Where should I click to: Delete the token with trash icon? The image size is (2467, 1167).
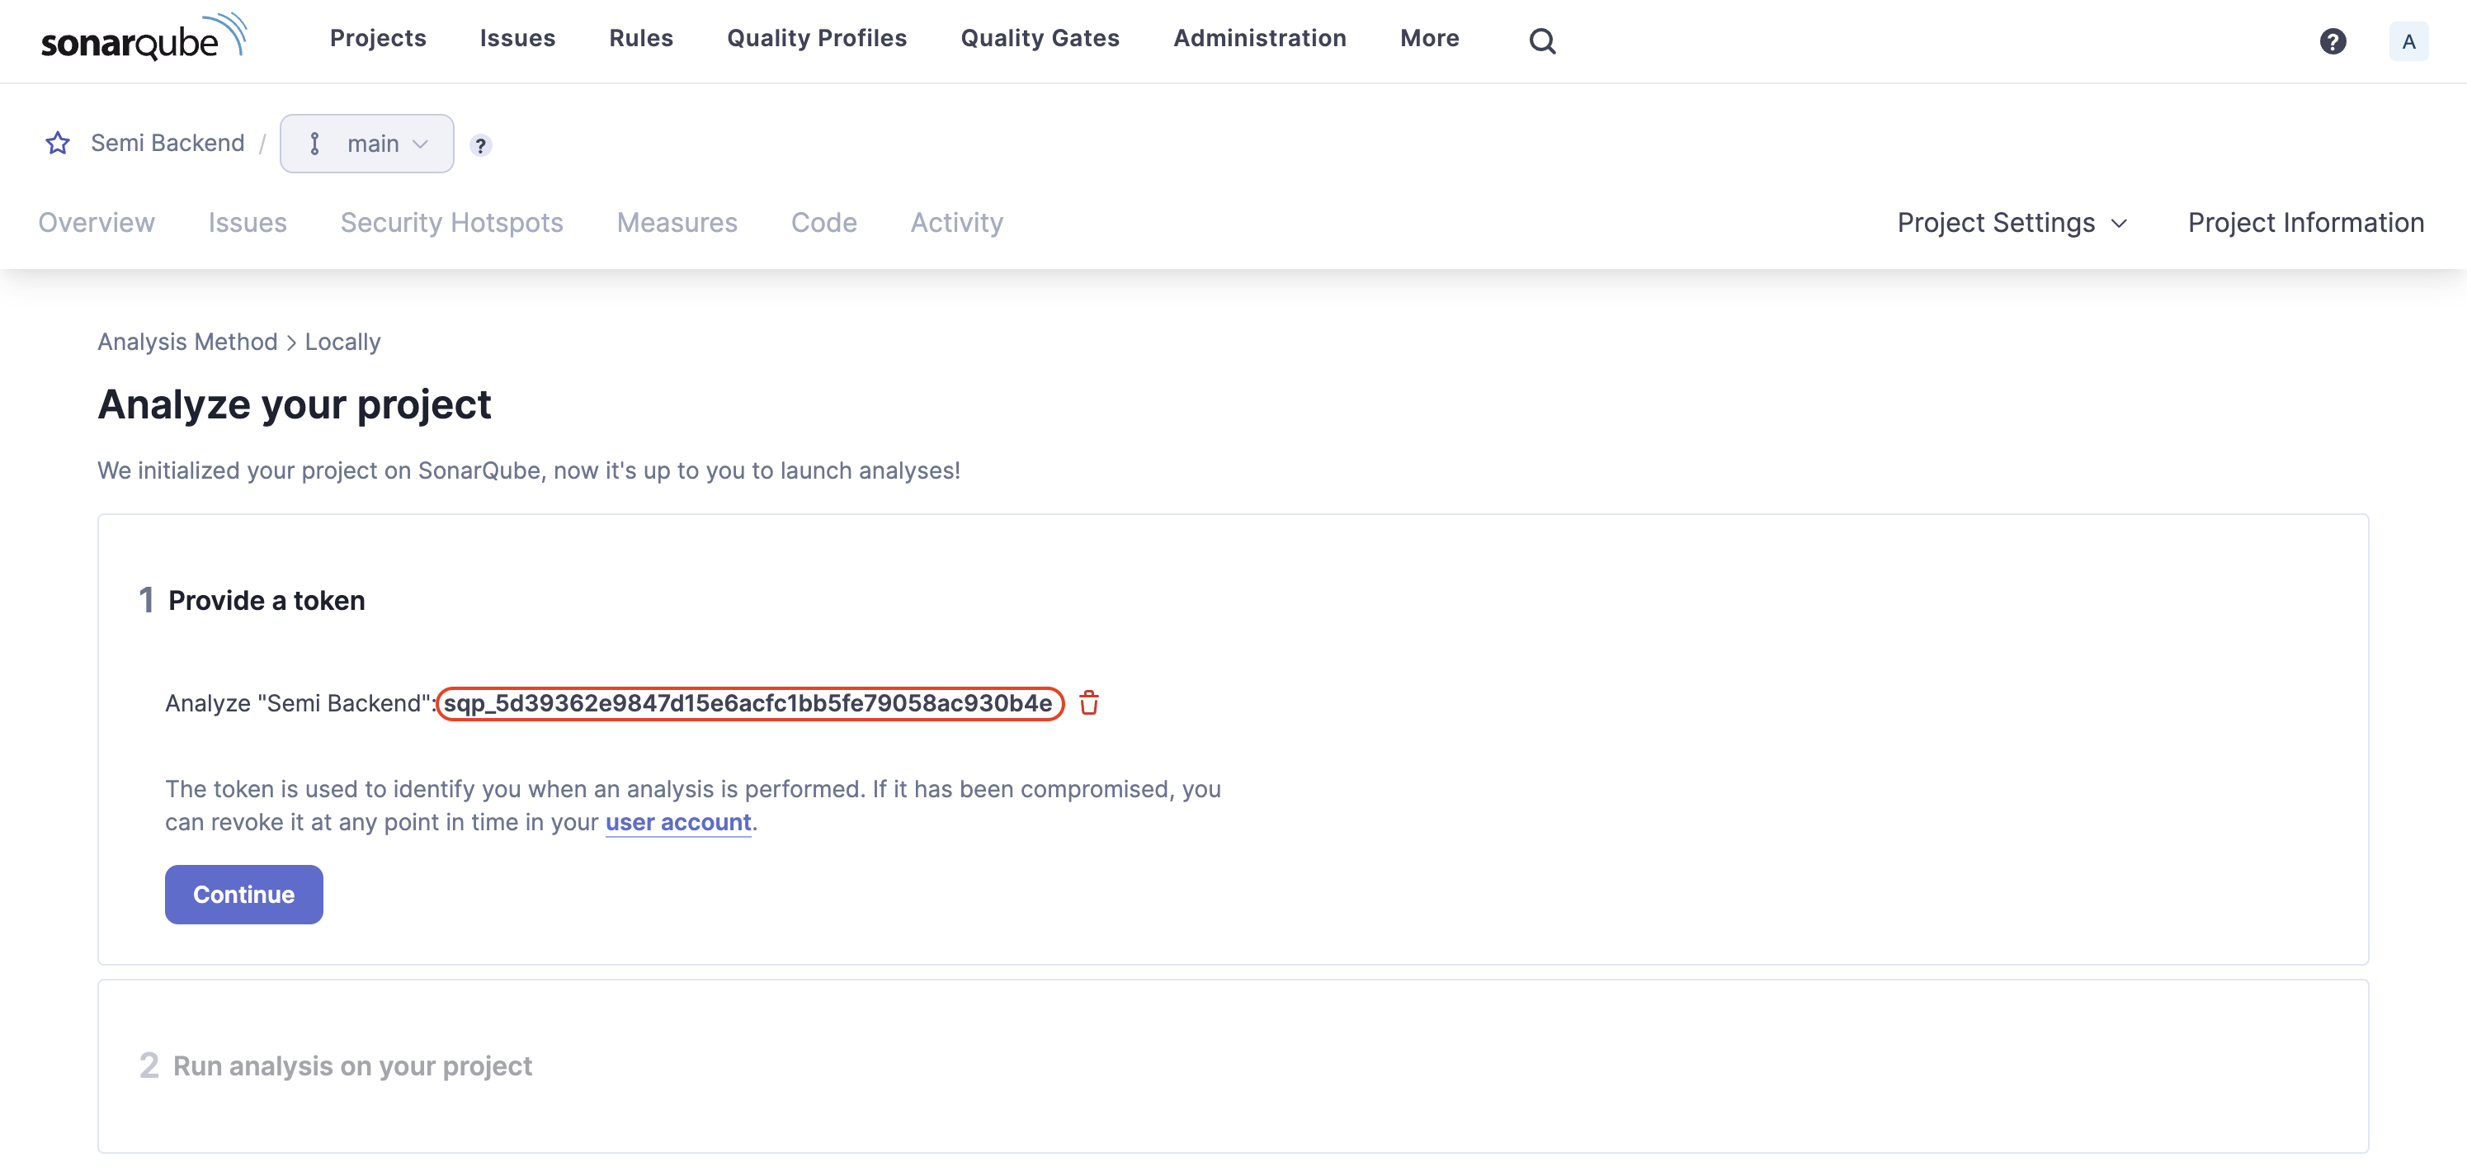point(1089,703)
